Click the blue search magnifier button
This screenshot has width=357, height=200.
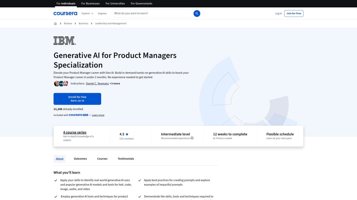197,13
